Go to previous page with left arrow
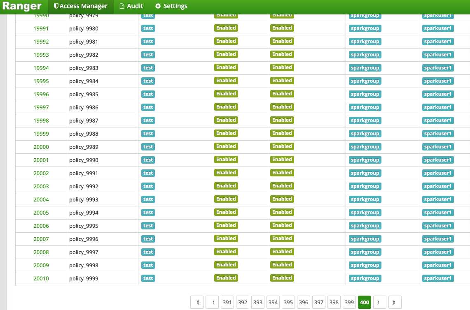The width and height of the screenshot is (470, 310). point(212,302)
